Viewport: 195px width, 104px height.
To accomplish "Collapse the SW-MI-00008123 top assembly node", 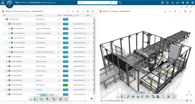I will 4,19.
